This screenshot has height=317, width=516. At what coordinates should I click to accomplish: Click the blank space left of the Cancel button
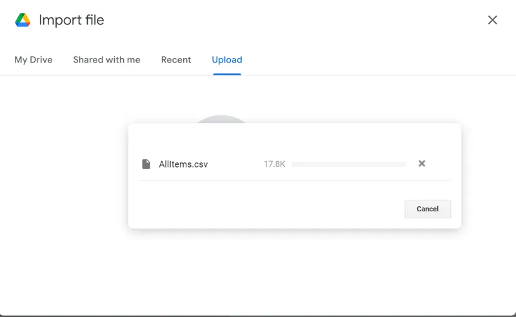click(271, 209)
